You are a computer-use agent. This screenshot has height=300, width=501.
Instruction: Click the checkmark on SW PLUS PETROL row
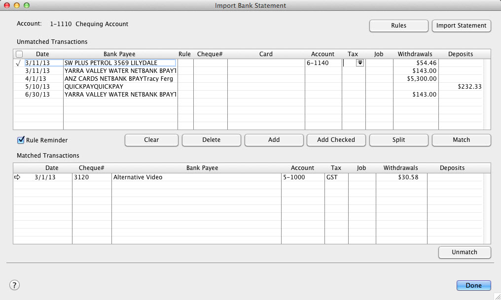18,63
